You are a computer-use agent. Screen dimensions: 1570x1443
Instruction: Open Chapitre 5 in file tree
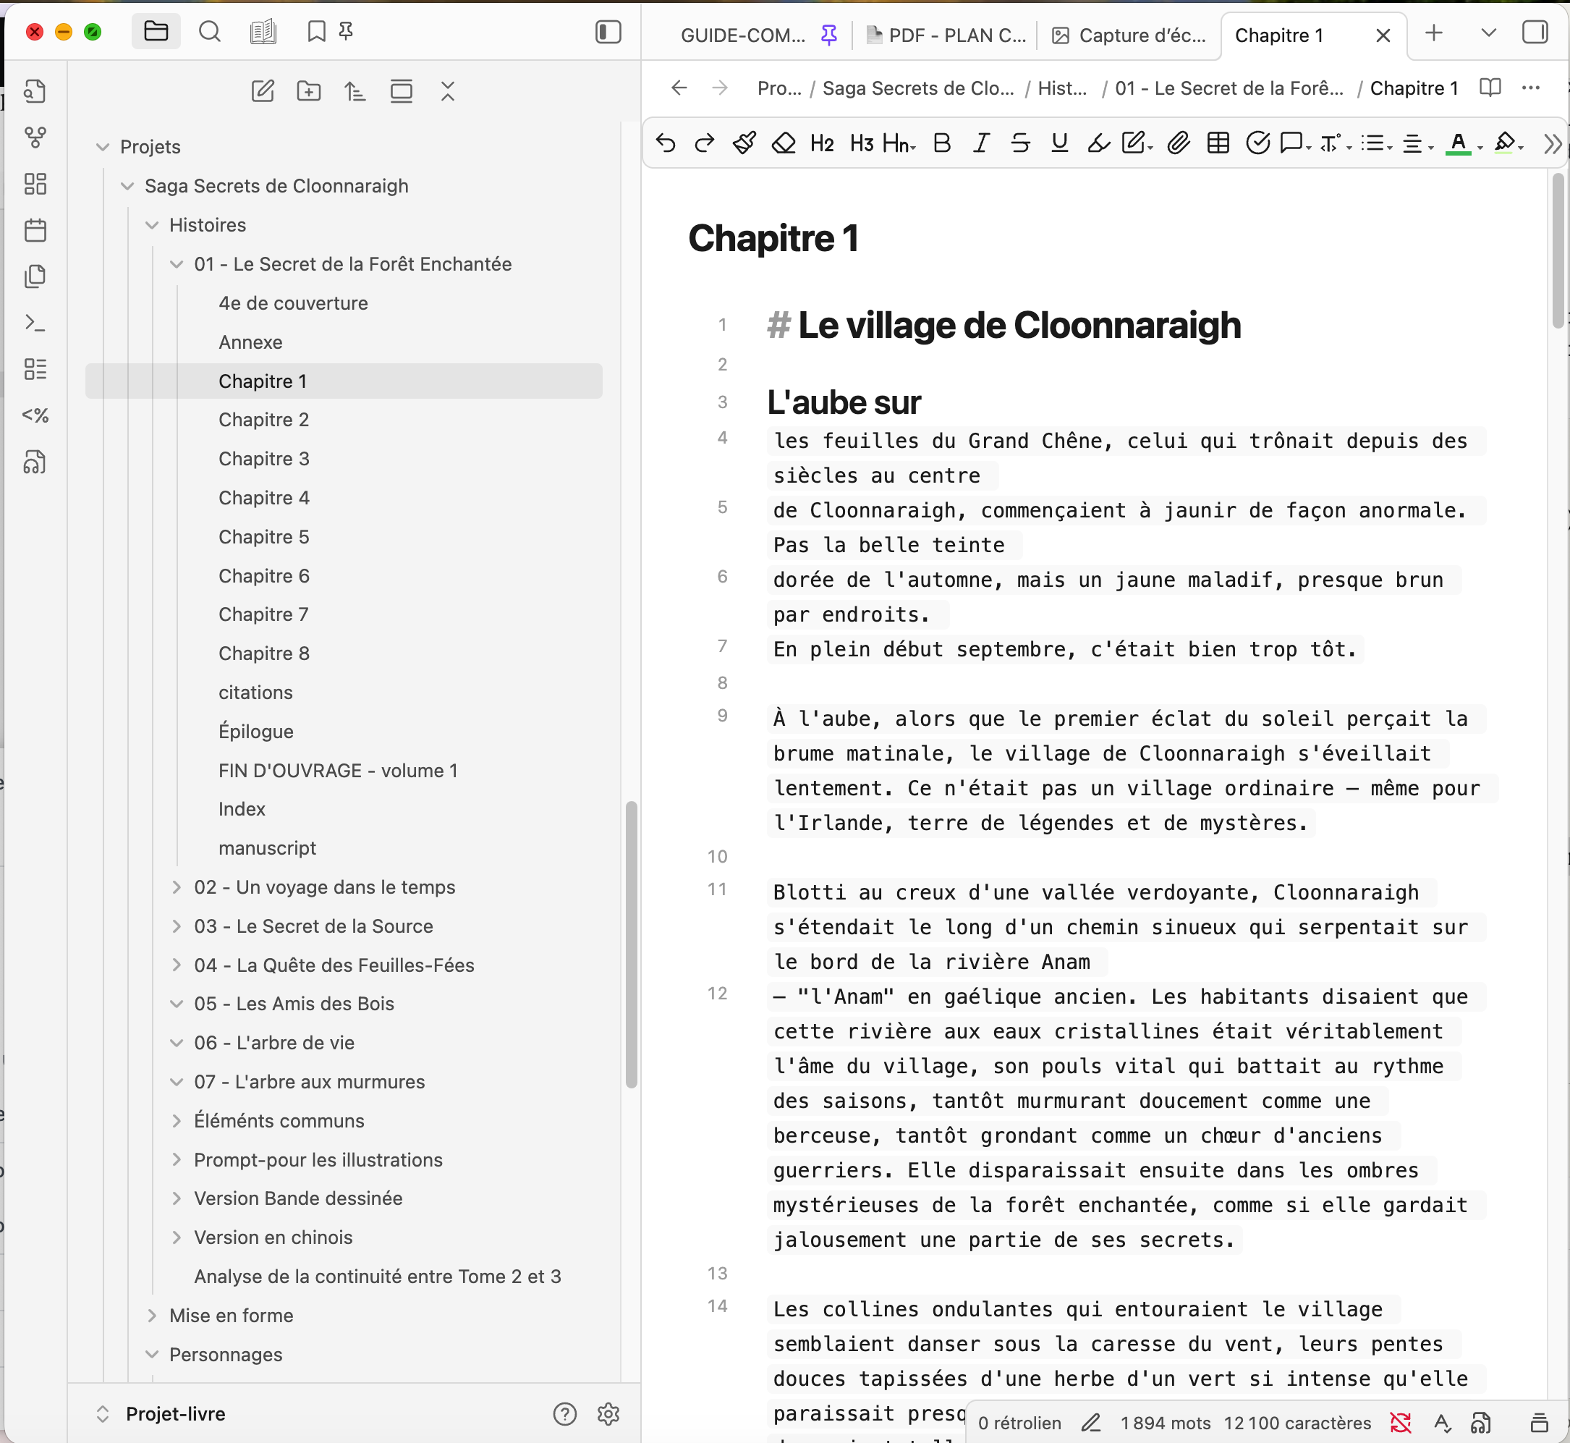pyautogui.click(x=264, y=536)
